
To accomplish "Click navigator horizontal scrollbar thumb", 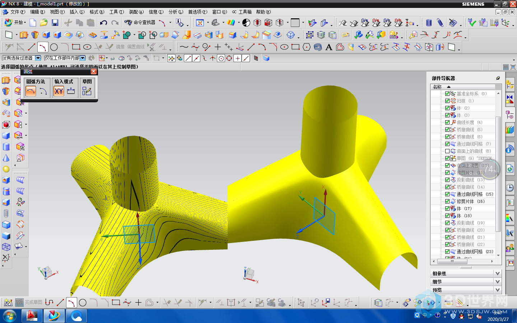I will [452, 261].
